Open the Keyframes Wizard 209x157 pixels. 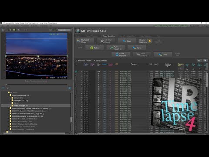pyautogui.click(x=85, y=41)
